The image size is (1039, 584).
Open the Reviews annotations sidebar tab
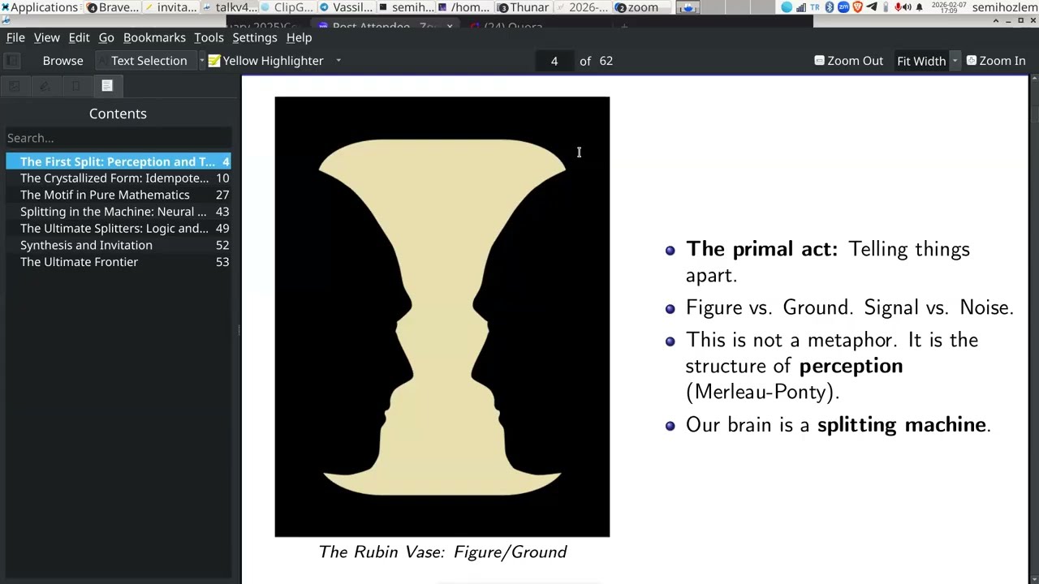[45, 86]
